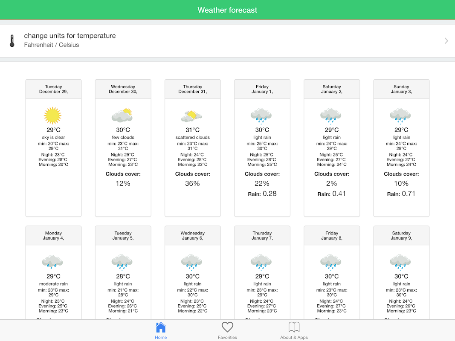Click rain cloud icon for Wednesday January 6
The image size is (455, 341).
coord(191,262)
